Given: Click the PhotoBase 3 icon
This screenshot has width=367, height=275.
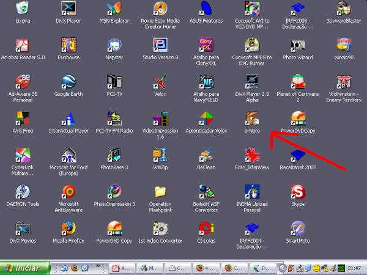Looking at the screenshot, I should tap(114, 155).
